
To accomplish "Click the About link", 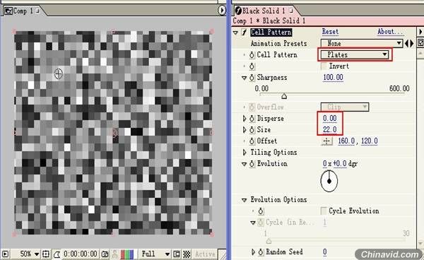I will (x=390, y=32).
